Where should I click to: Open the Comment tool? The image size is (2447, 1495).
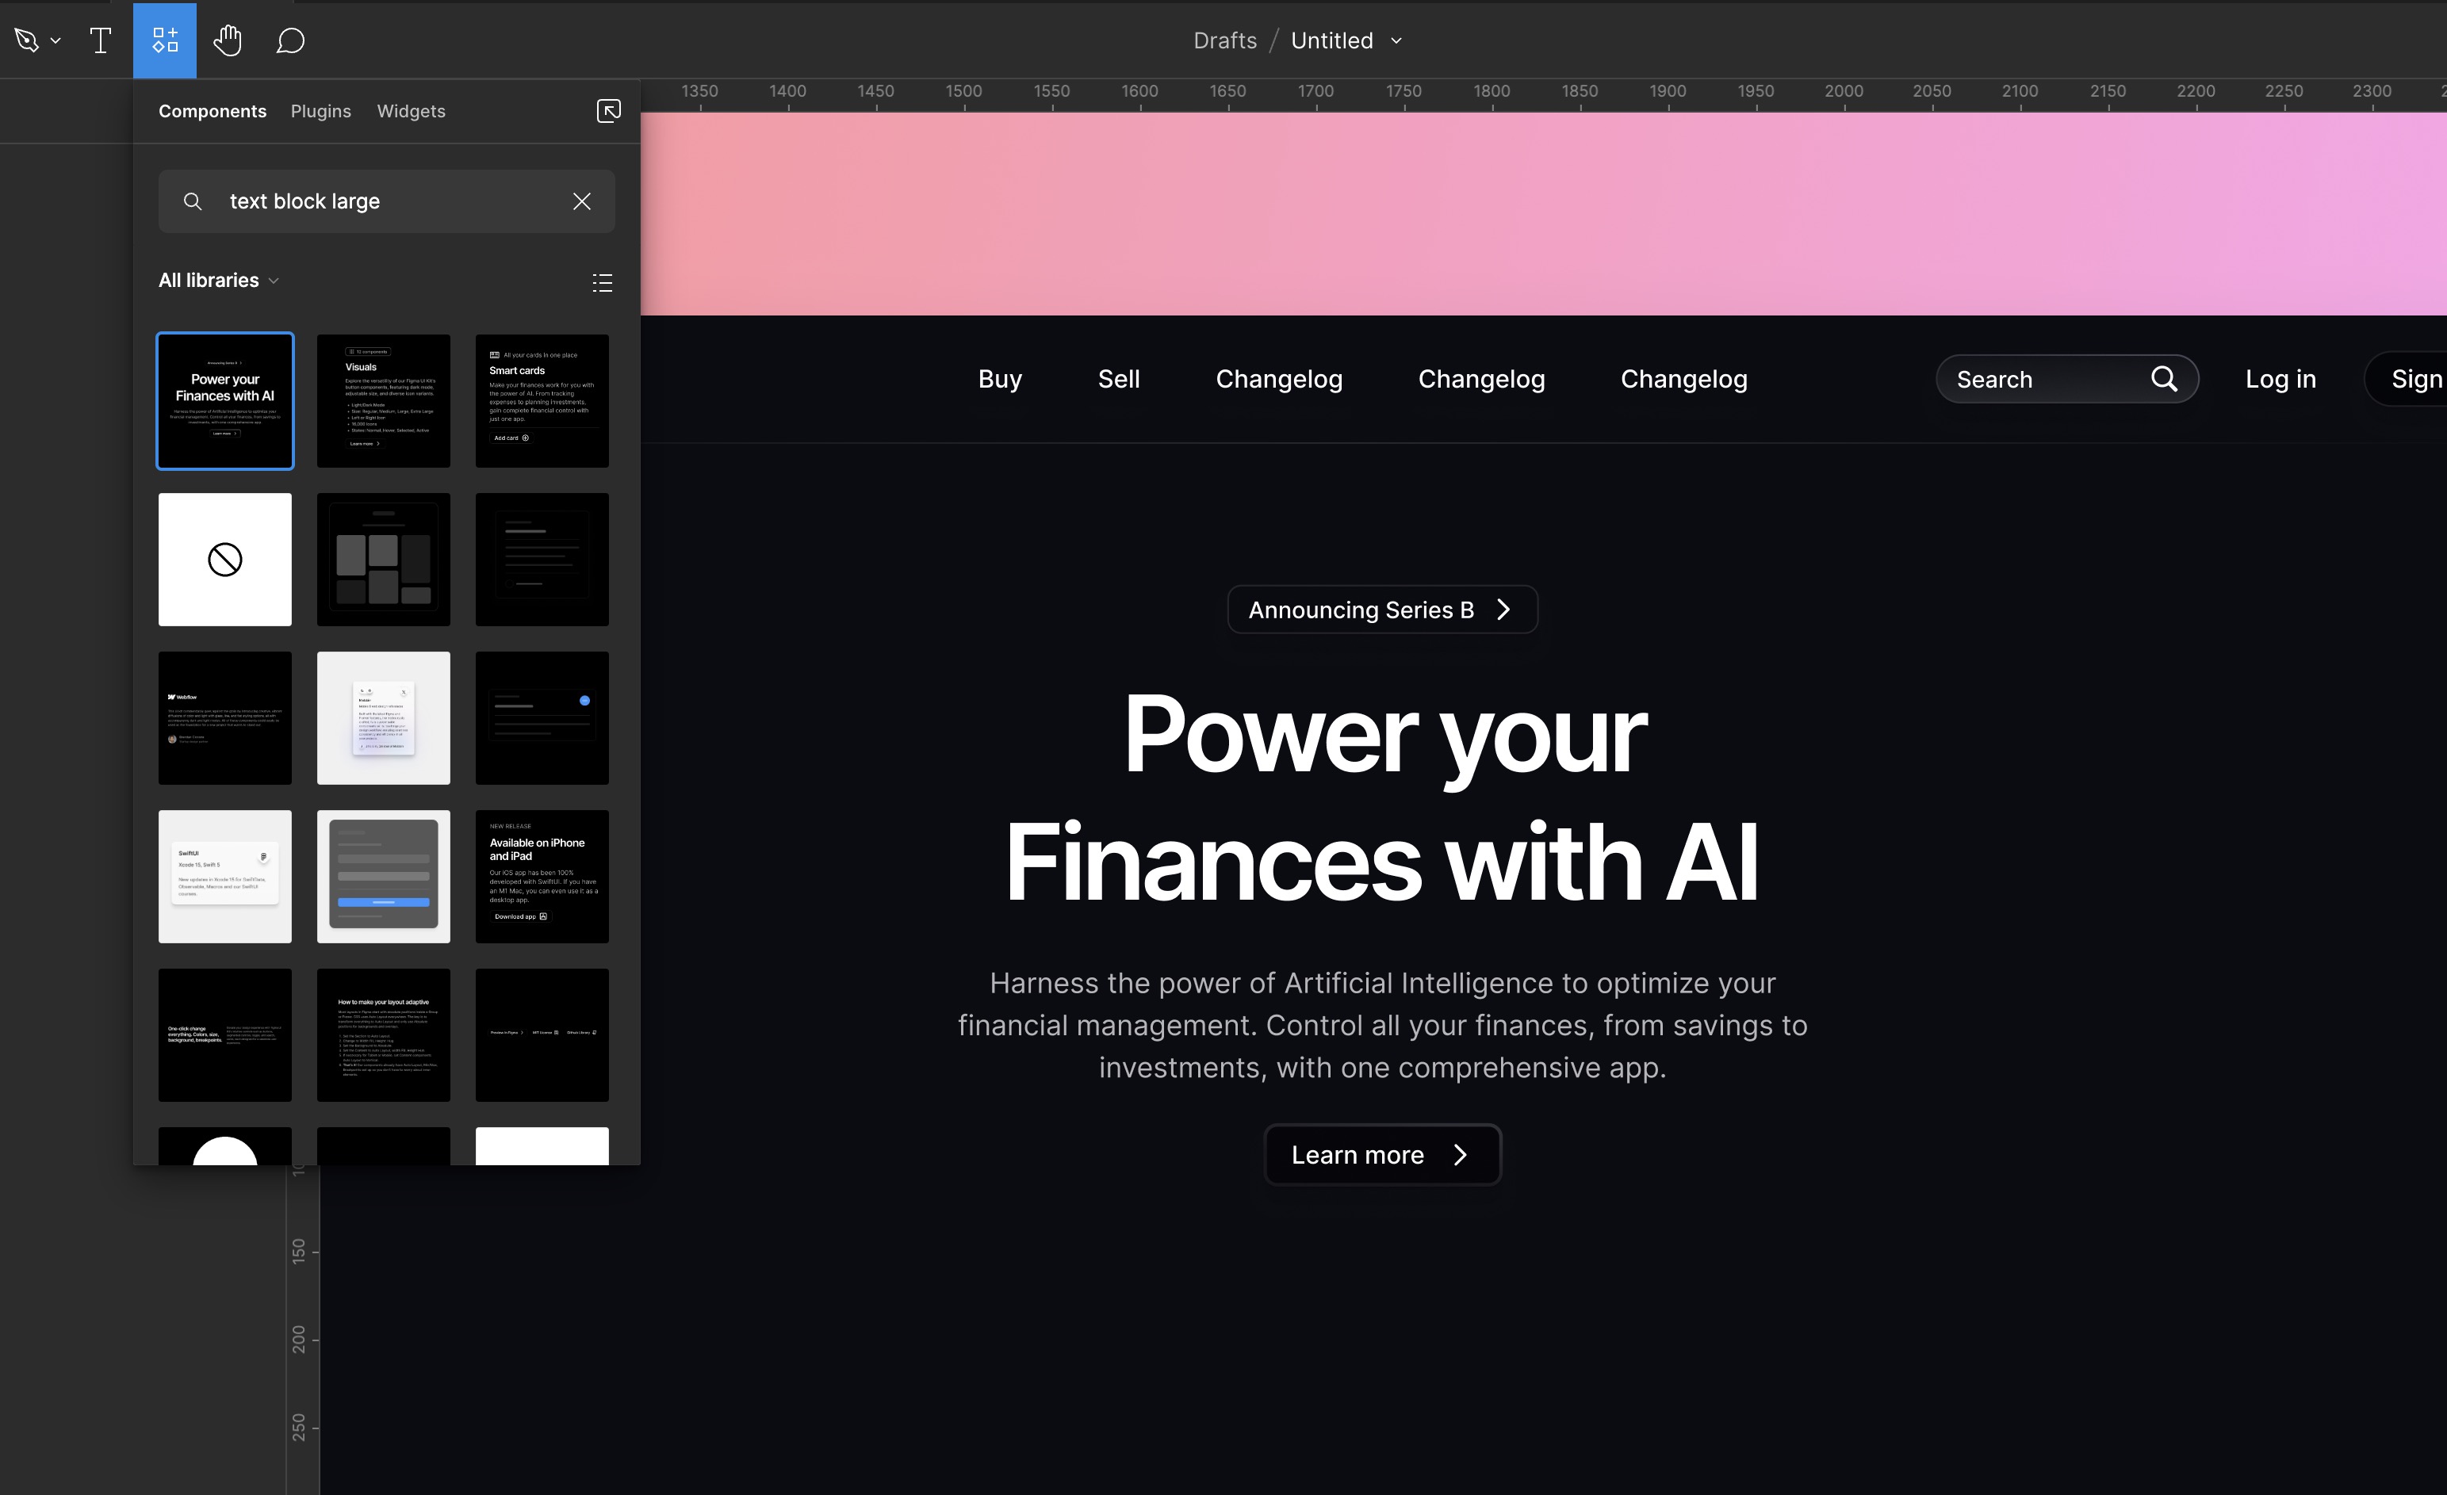point(290,40)
